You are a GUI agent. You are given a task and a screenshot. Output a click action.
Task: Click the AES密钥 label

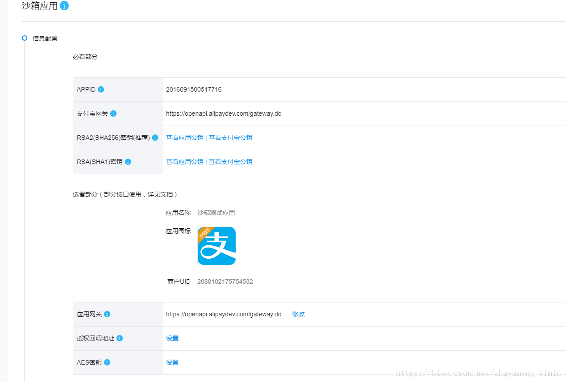tap(89, 362)
